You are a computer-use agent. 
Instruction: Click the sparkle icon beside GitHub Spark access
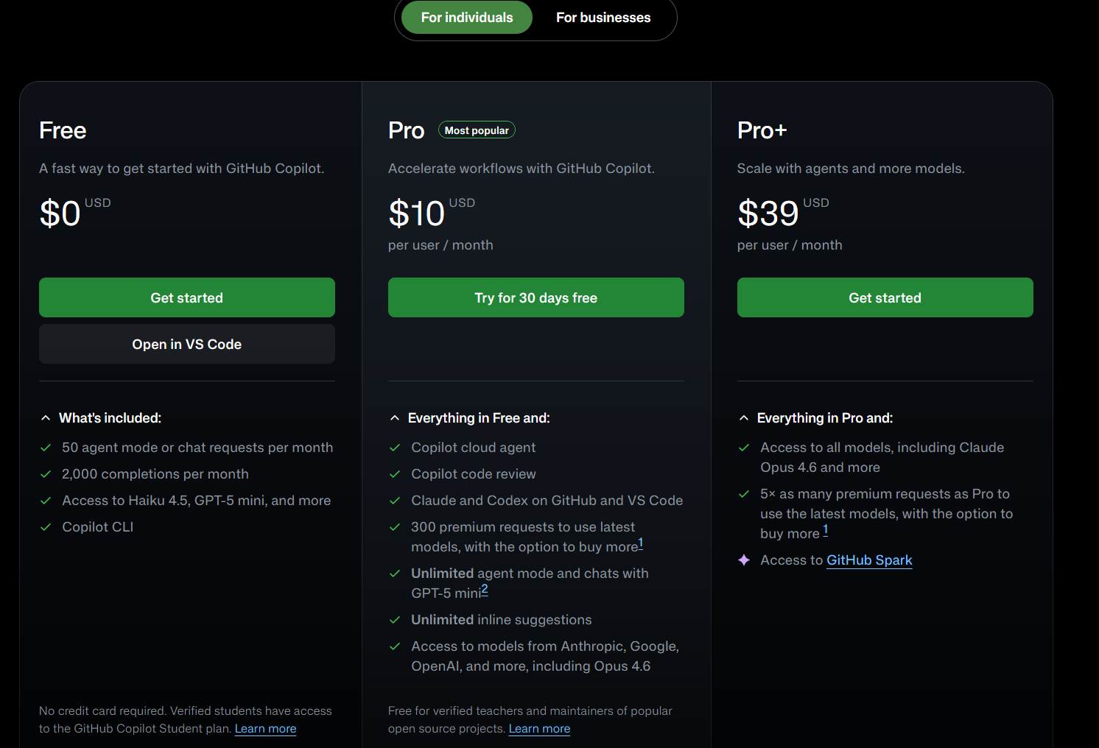[x=743, y=560]
